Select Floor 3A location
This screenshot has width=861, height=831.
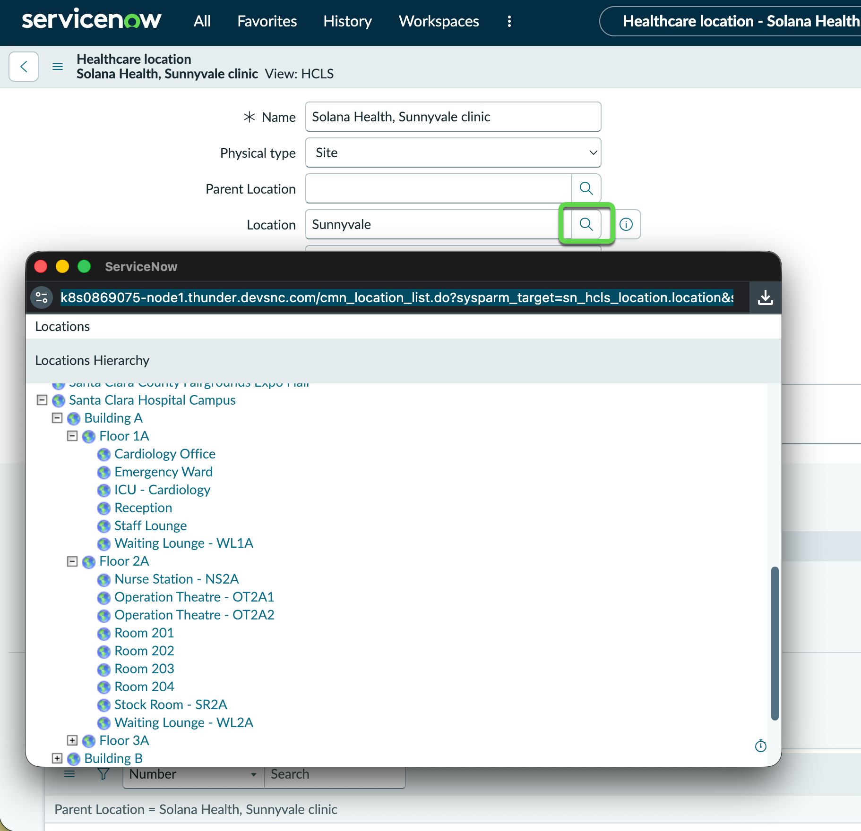(124, 740)
